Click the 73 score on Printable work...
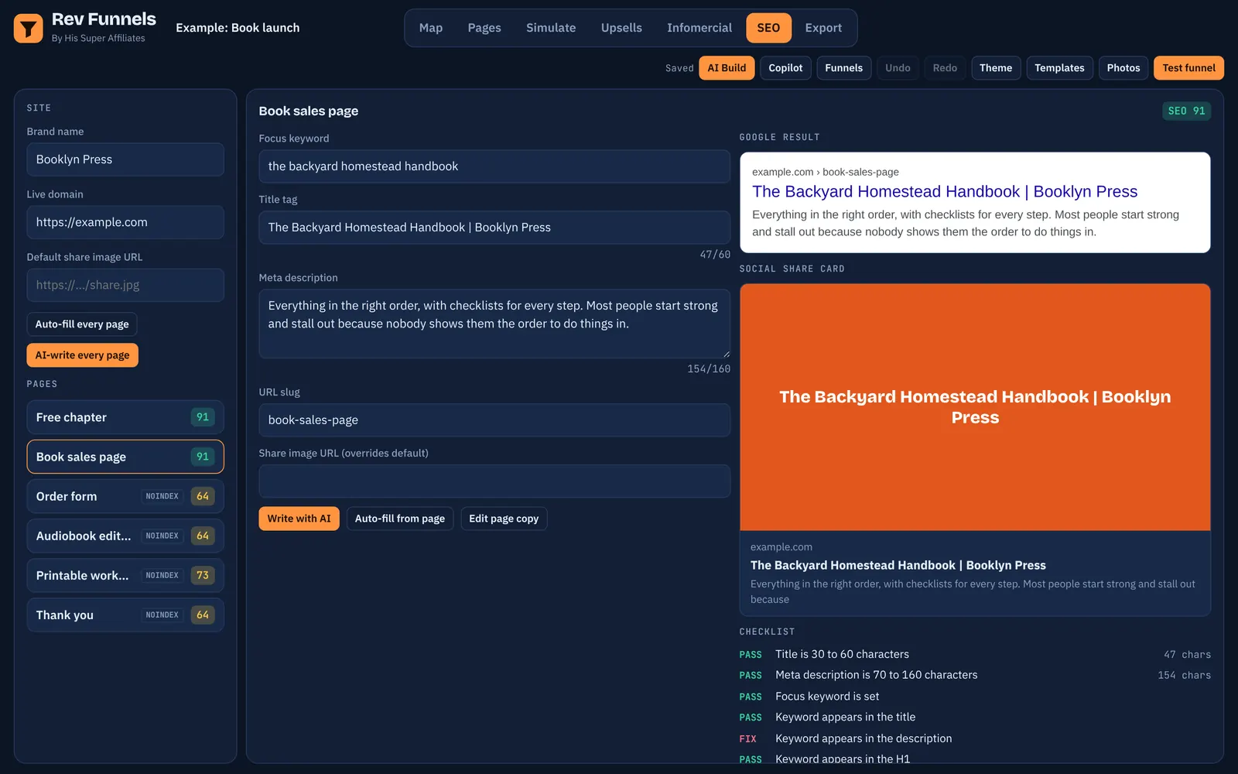Viewport: 1238px width, 774px height. (203, 575)
